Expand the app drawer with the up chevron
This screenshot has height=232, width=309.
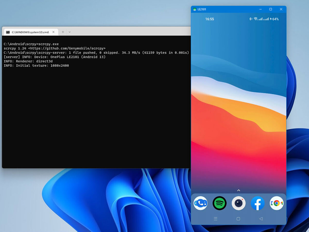[238, 190]
